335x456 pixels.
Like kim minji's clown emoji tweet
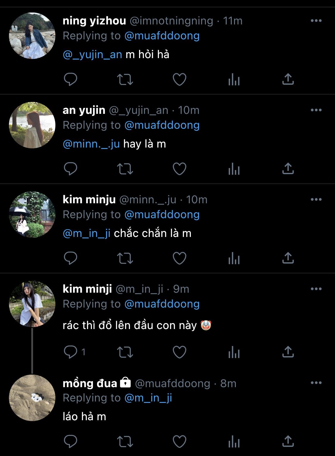click(x=180, y=352)
